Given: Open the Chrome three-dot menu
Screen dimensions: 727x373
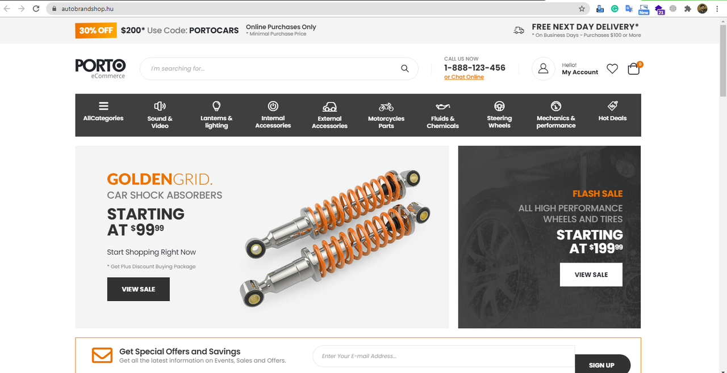Looking at the screenshot, I should click(718, 9).
